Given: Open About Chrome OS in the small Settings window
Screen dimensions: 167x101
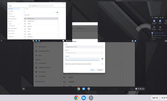Looking at the screenshot, I should pyautogui.click(x=11, y=36).
